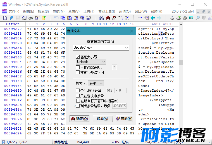Enable the 用作通配符 checkbox
212x145 pixels.
click(78, 67)
